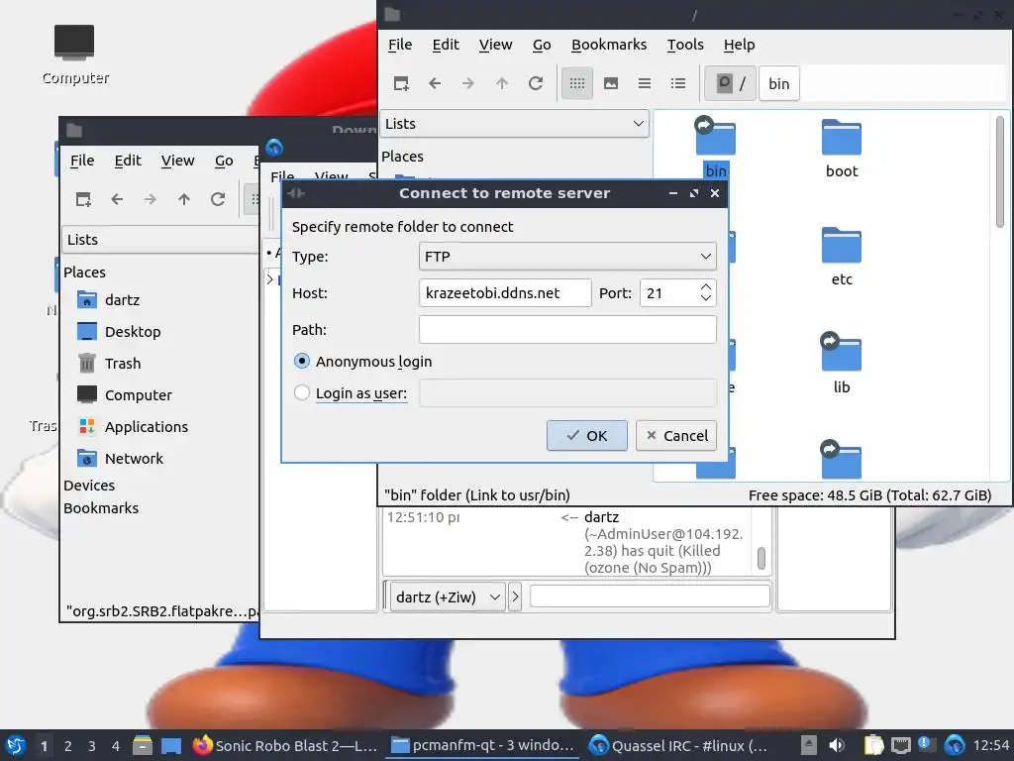Select the bin folder icon

click(715, 137)
